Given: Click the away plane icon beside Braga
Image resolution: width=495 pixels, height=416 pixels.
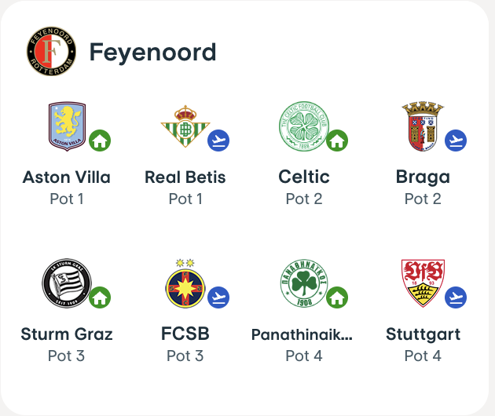Looking at the screenshot, I should pyautogui.click(x=456, y=141).
